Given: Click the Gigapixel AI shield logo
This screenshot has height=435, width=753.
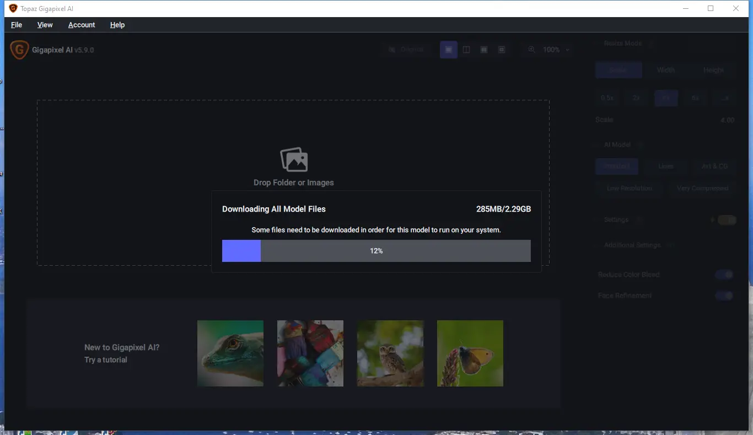Looking at the screenshot, I should 19,50.
